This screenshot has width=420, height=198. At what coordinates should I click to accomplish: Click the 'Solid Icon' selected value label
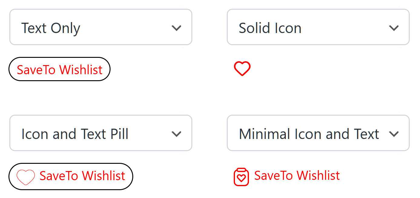[270, 28]
